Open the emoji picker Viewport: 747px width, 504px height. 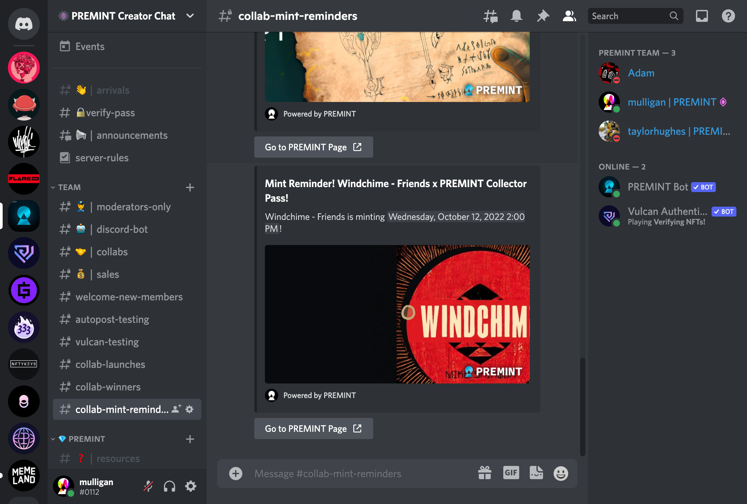561,473
